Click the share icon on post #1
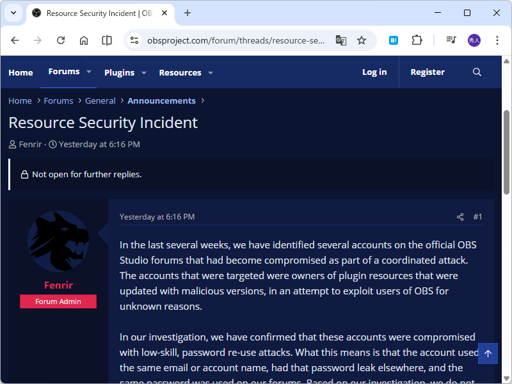This screenshot has height=384, width=512. point(460,217)
